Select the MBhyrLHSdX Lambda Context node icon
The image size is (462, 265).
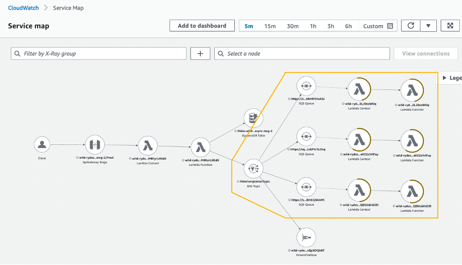147,145
